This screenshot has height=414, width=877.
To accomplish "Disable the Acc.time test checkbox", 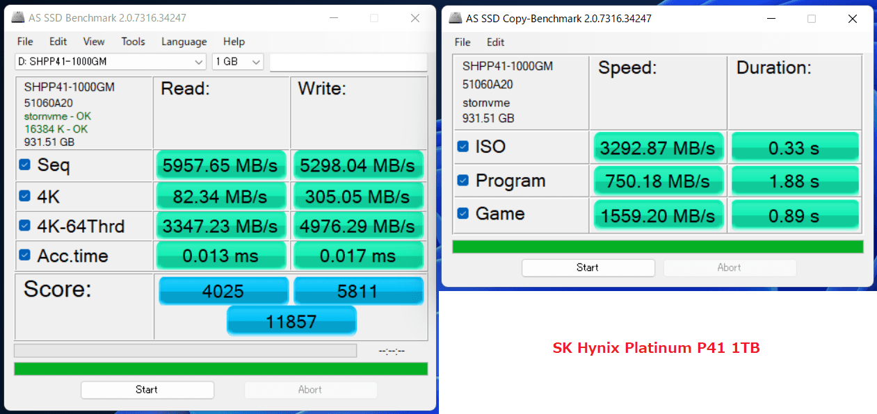I will 25,256.
